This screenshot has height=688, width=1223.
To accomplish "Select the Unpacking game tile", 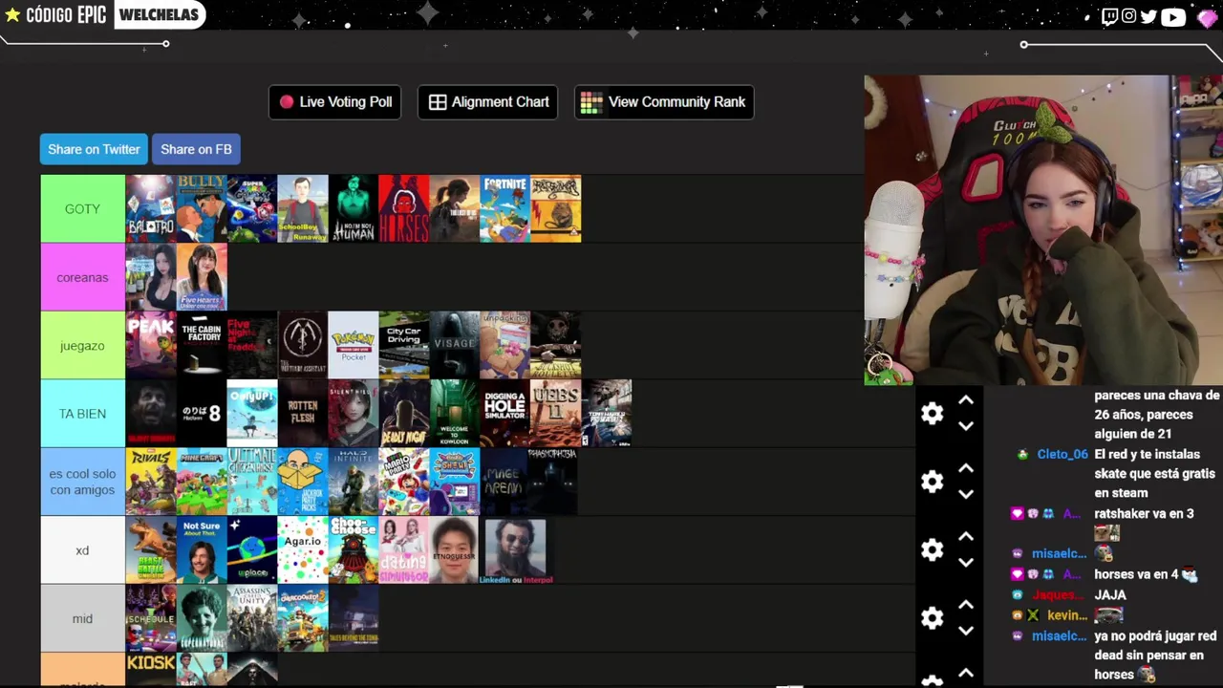I will tap(504, 345).
